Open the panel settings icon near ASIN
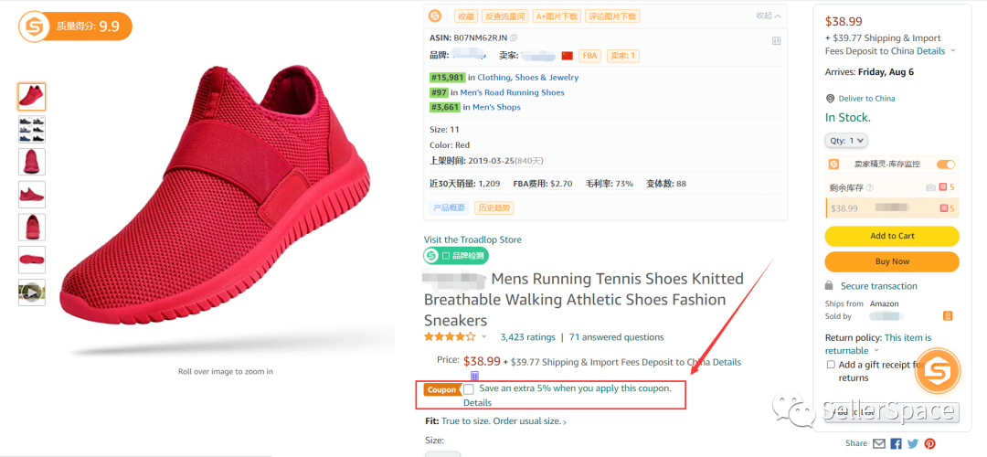Screen dimensions: 987x457 coord(776,40)
